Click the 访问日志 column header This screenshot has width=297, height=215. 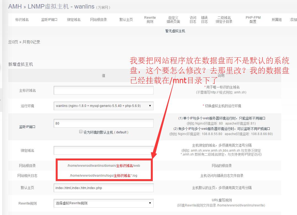193,20
